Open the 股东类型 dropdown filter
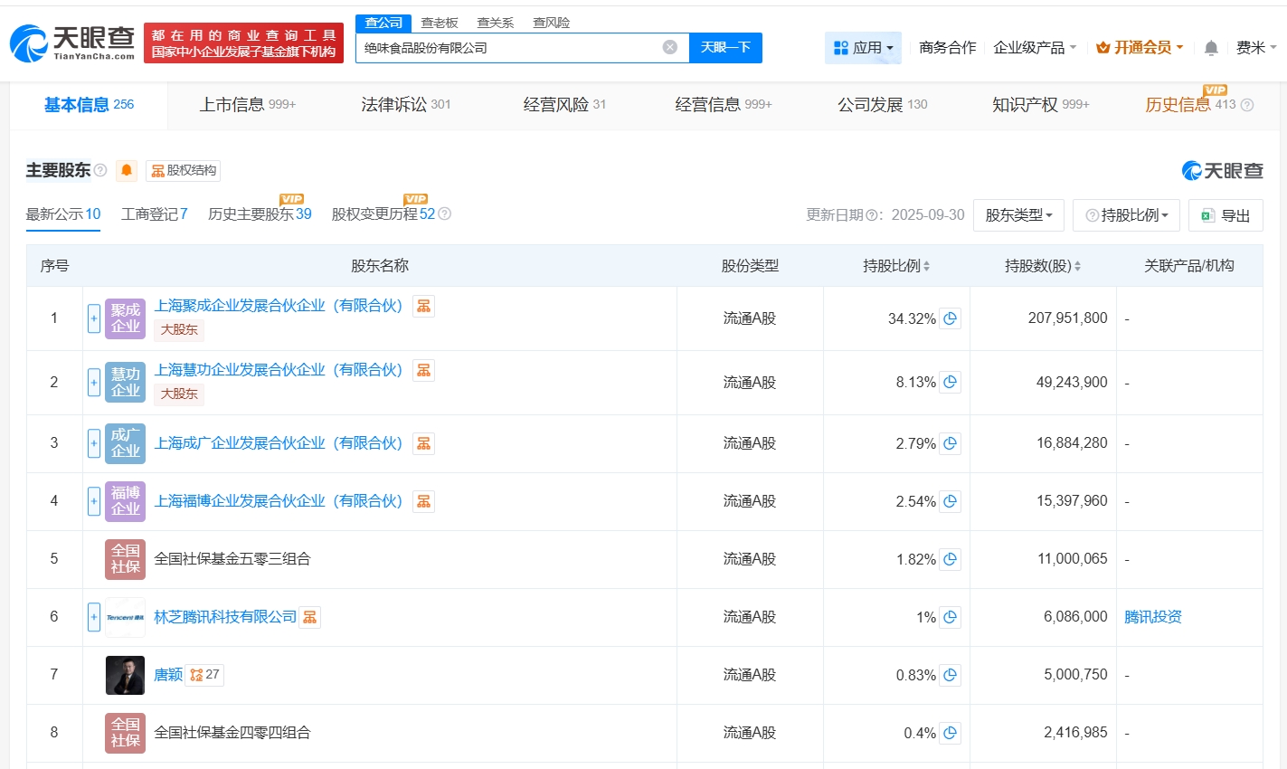 [x=1018, y=214]
